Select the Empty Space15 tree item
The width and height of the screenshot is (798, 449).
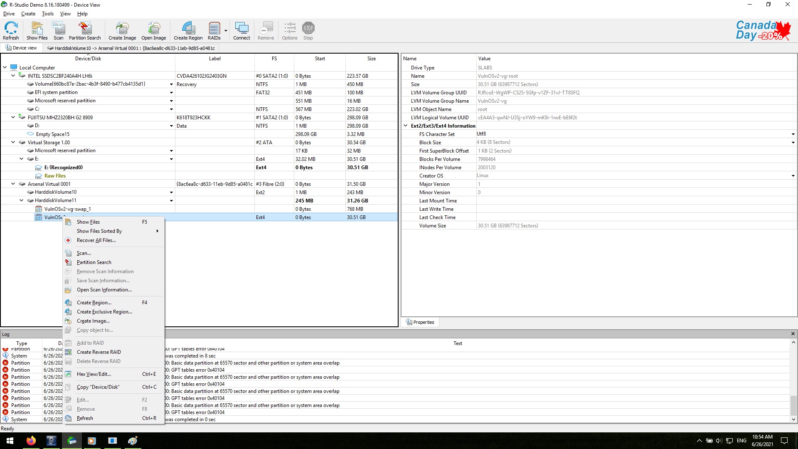[x=52, y=134]
